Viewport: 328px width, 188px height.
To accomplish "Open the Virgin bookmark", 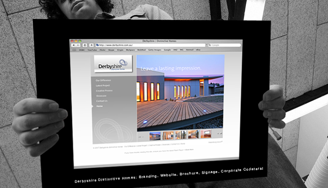I will pyautogui.click(x=120, y=50).
